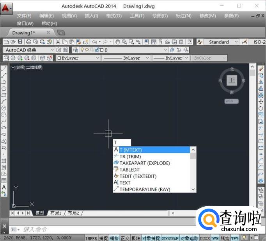266x241 pixels.
Task: Click the help question mark icon
Action: coord(190,42)
